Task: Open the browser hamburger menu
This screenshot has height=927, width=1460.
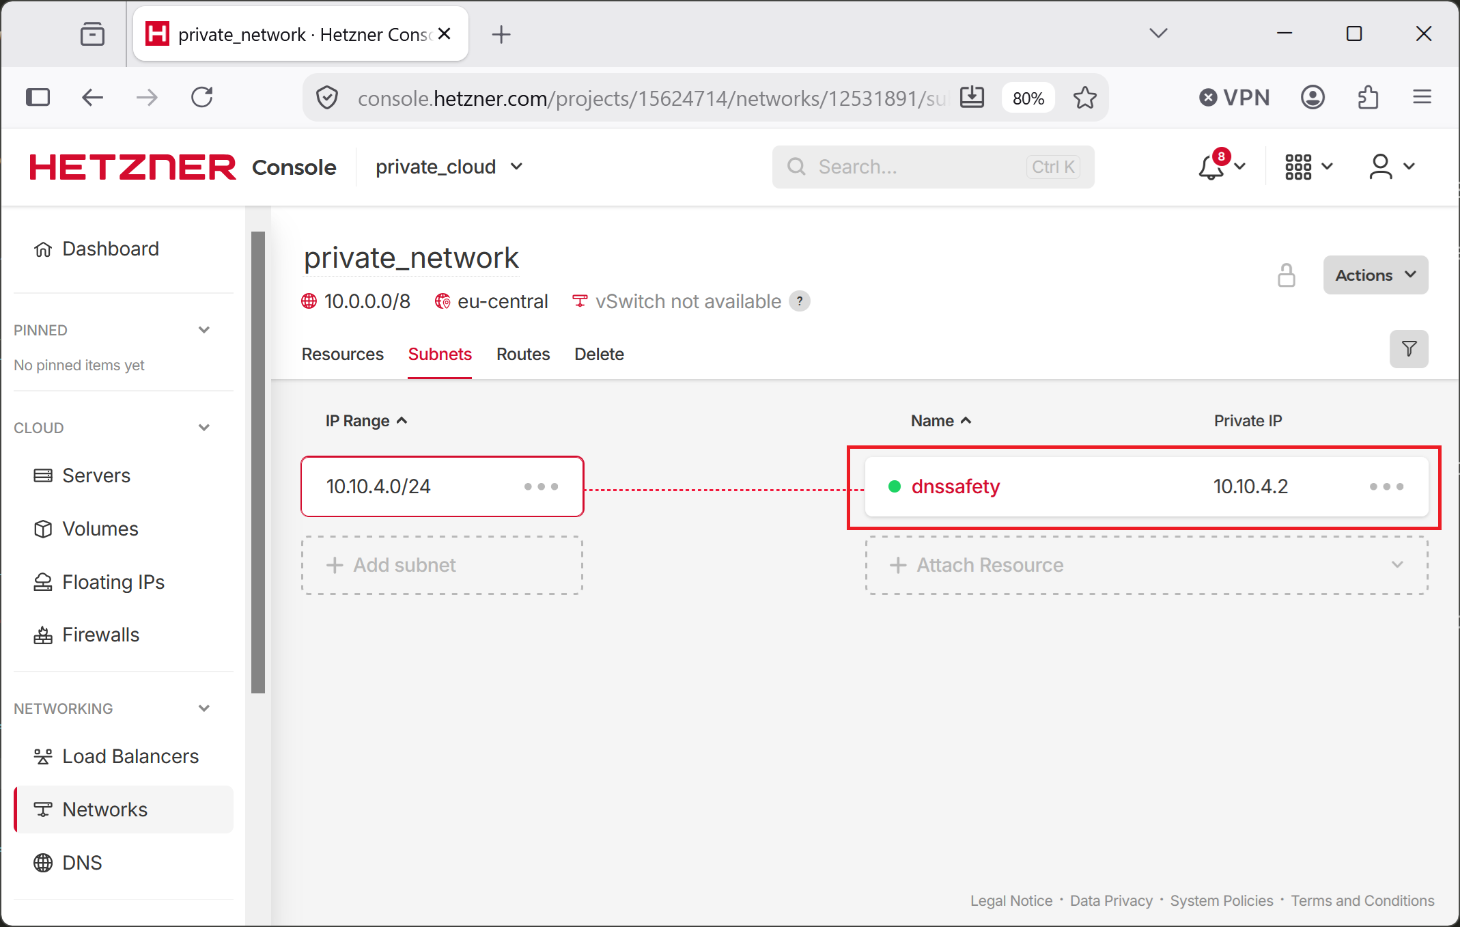Action: pyautogui.click(x=1422, y=98)
